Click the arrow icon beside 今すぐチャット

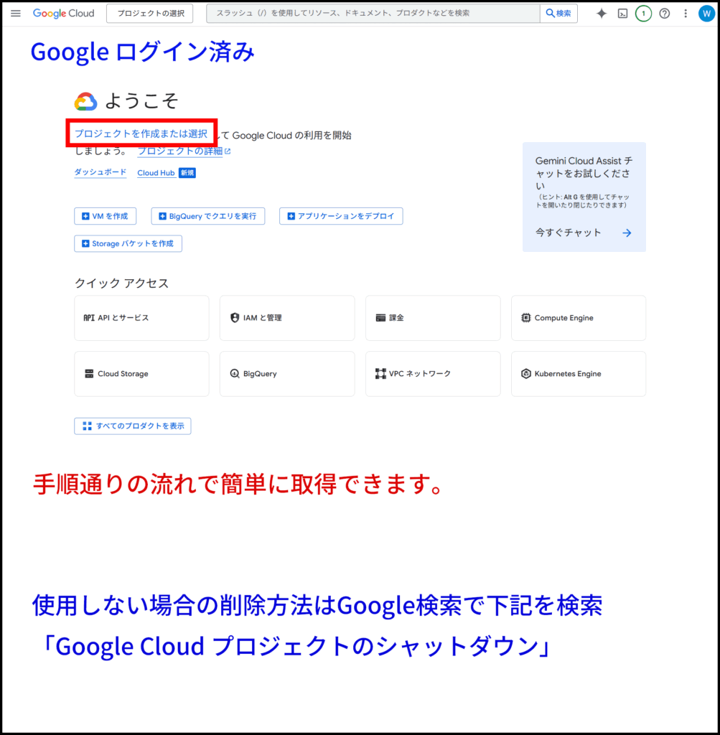(x=627, y=233)
